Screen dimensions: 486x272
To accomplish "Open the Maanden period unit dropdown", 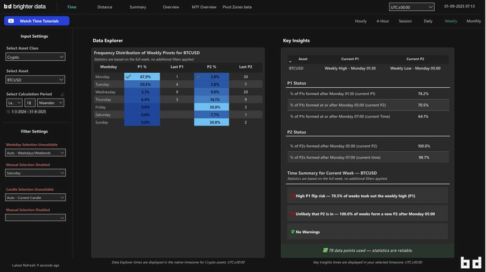I will (51, 103).
